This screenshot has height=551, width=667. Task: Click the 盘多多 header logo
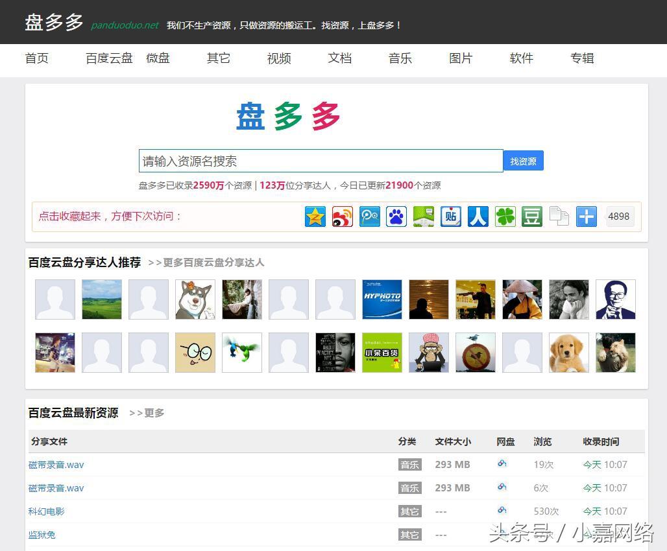point(54,23)
